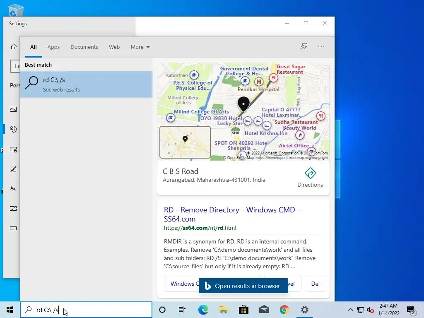Click the Cortana circle taskbar icon
Image resolution: width=424 pixels, height=318 pixels.
(x=162, y=310)
